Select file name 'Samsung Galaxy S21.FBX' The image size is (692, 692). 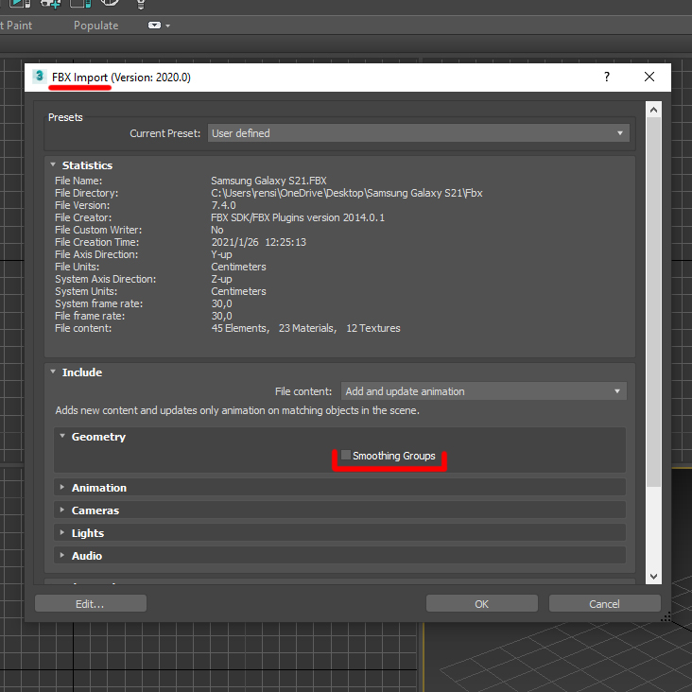tap(268, 181)
